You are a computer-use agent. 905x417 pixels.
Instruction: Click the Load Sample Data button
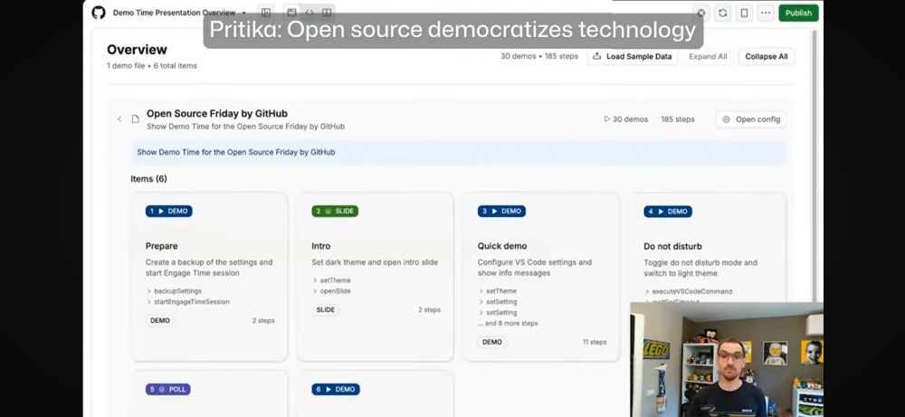coord(633,56)
